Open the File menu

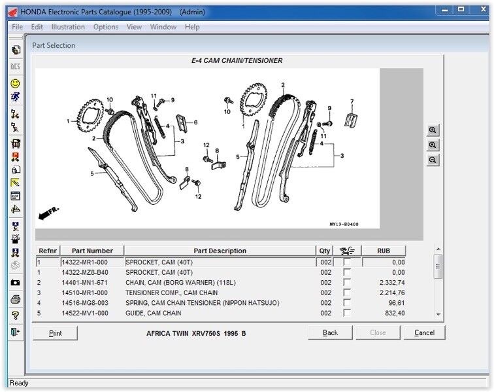tap(18, 27)
